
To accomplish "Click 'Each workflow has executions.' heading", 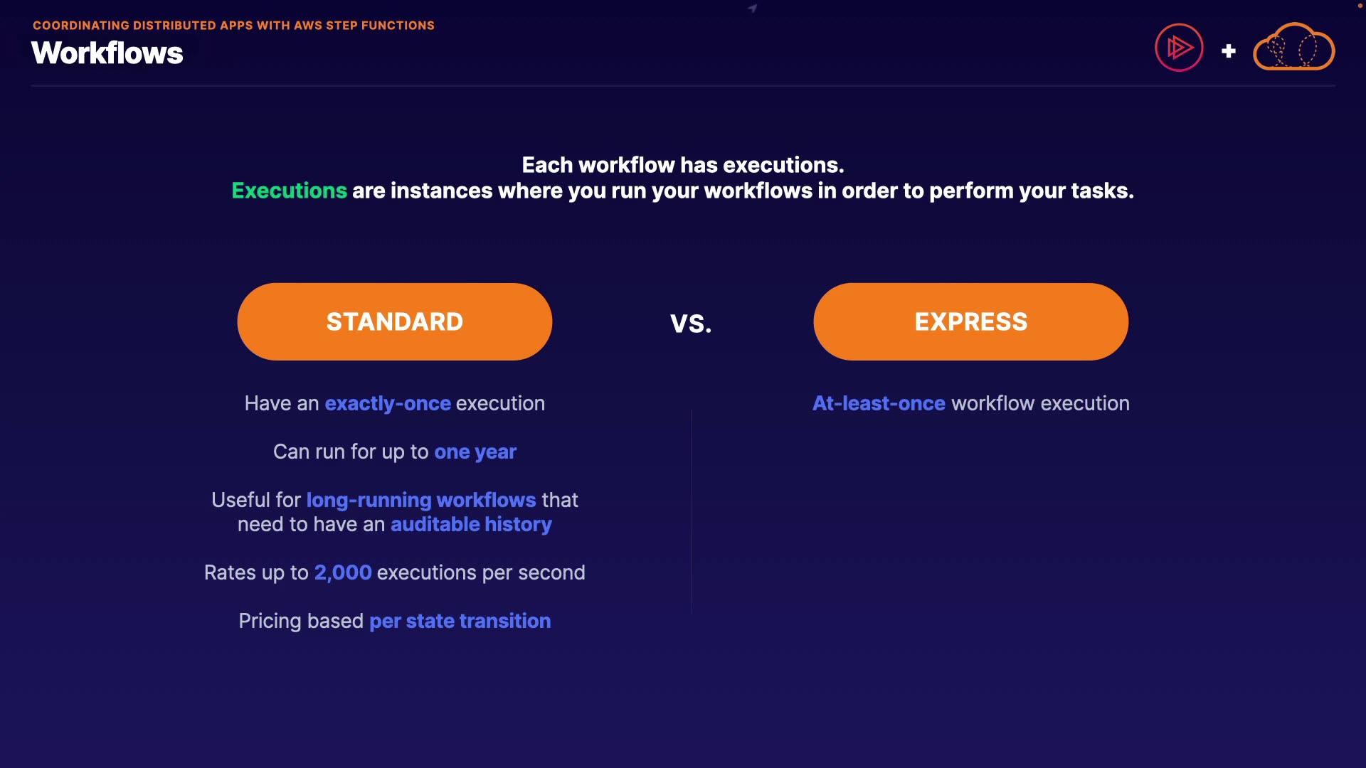I will [x=682, y=165].
